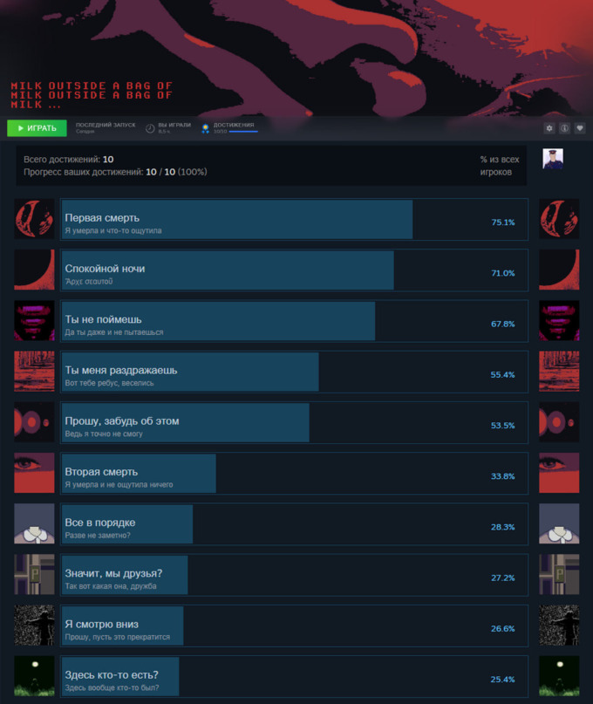Select the Прошу, забудь об этом icon
This screenshot has height=704, width=593.
34,422
